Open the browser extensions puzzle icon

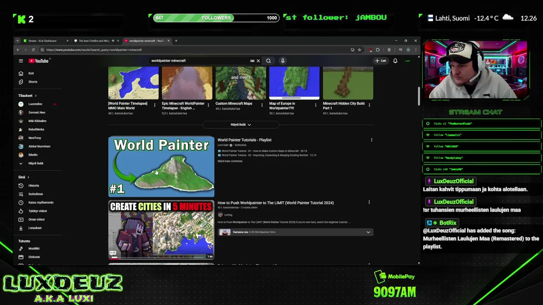point(378,50)
